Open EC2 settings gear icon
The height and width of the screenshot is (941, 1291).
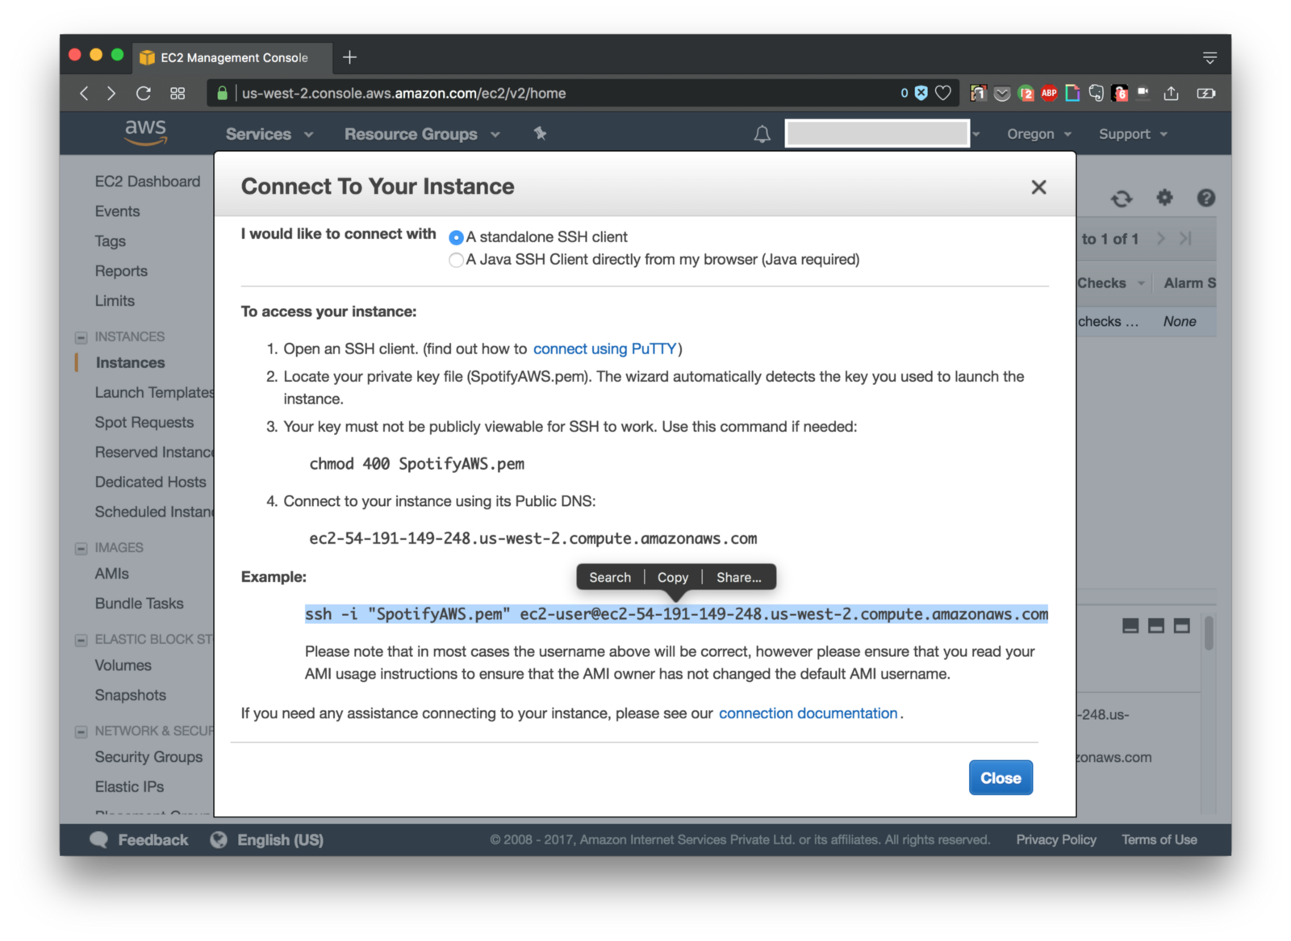[x=1164, y=198]
